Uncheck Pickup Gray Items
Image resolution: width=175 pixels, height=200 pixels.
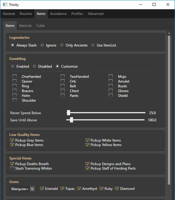tap(12, 140)
